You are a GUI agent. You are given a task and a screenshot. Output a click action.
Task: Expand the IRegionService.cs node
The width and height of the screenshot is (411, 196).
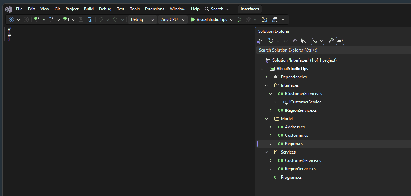[x=270, y=110]
